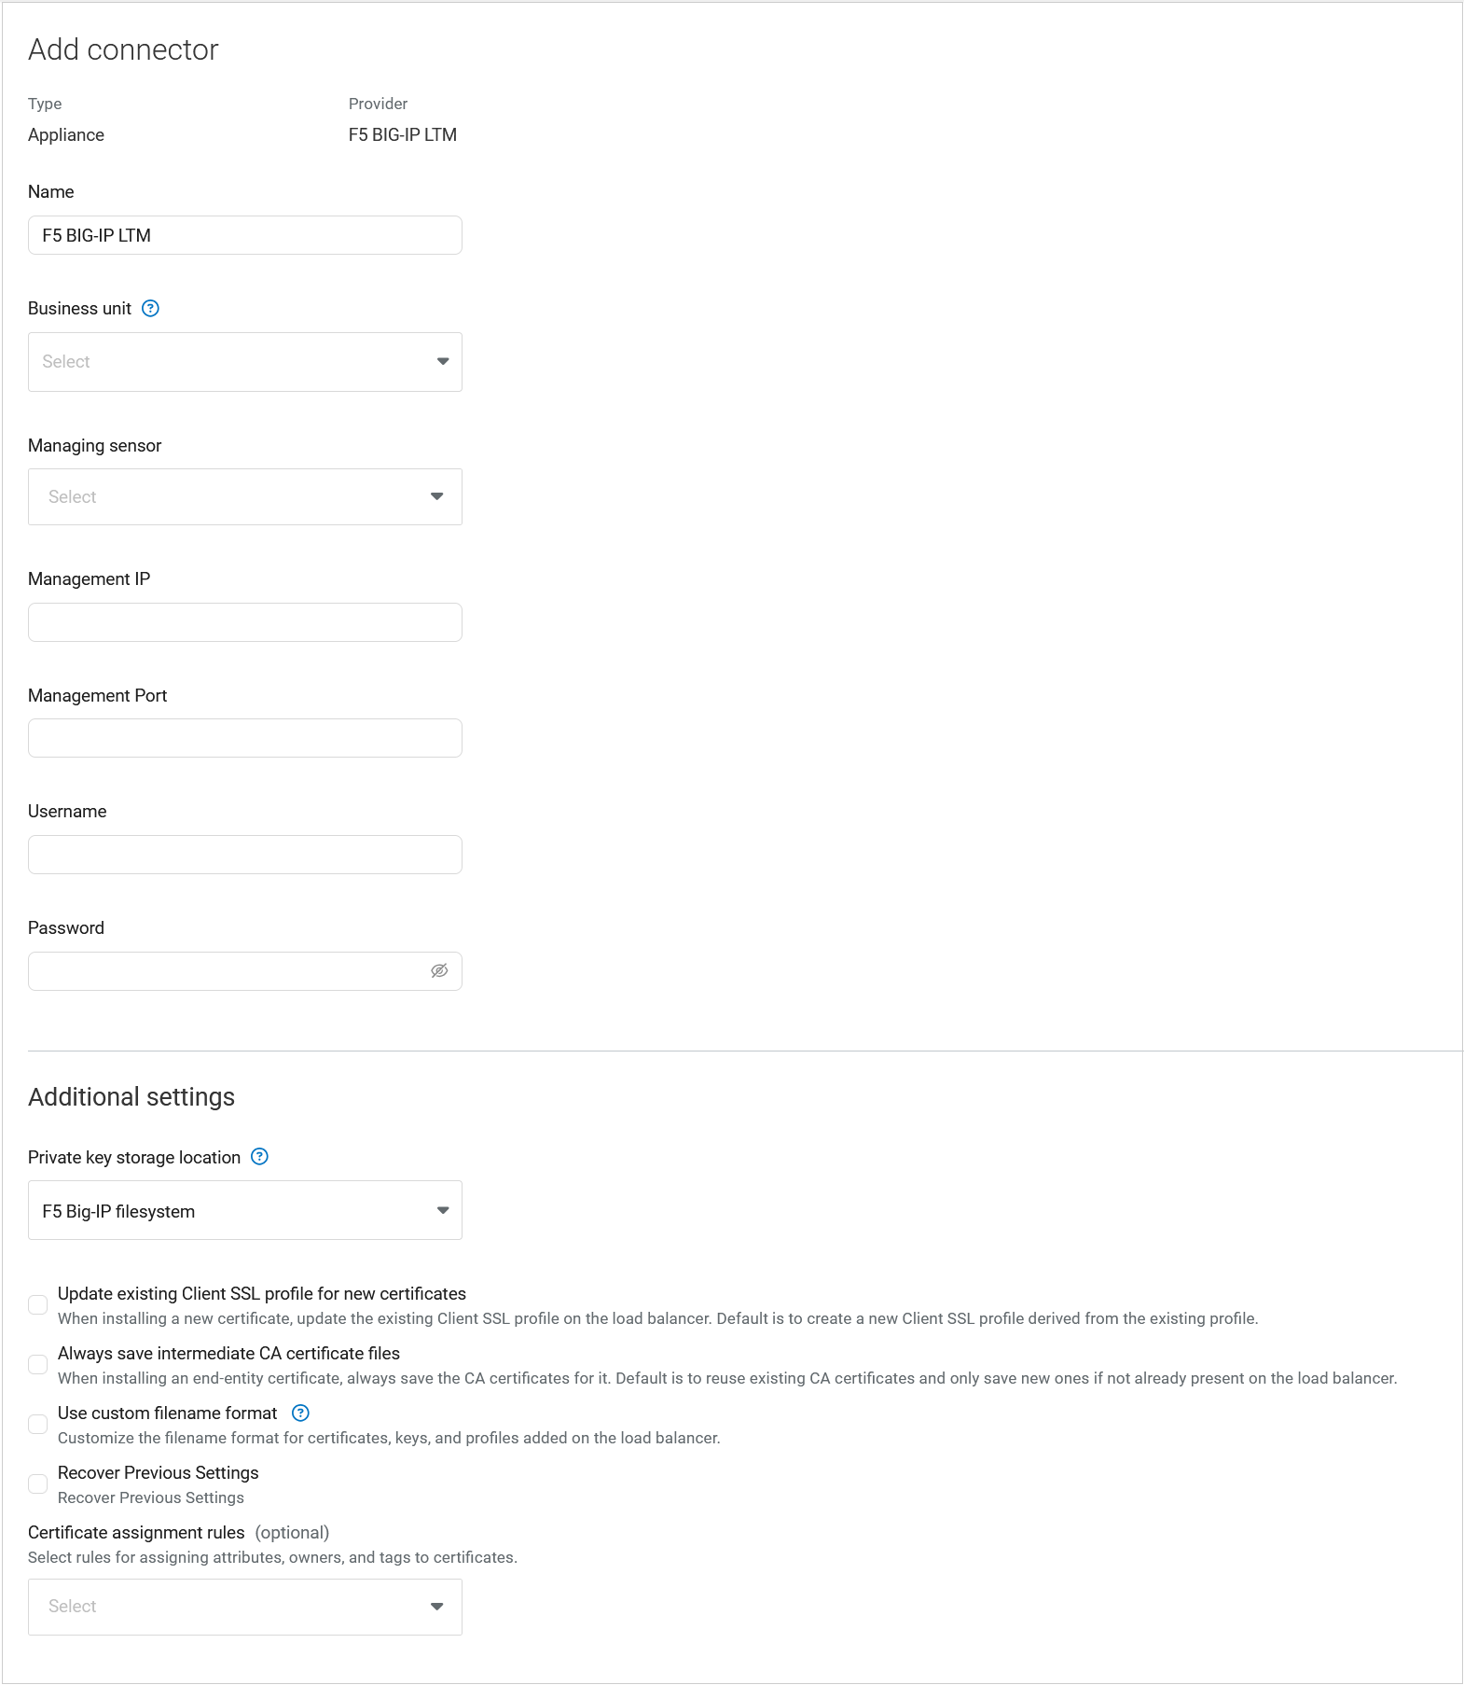Click the Name field containing F5 BIG-IP LTM
The width and height of the screenshot is (1464, 1685).
pyautogui.click(x=244, y=235)
